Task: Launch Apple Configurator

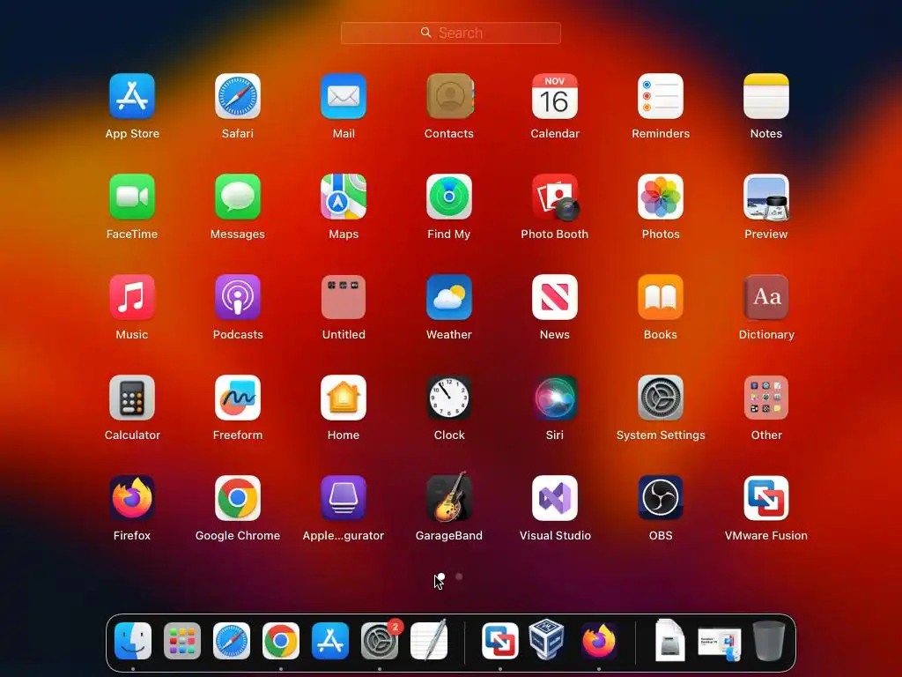Action: [344, 498]
